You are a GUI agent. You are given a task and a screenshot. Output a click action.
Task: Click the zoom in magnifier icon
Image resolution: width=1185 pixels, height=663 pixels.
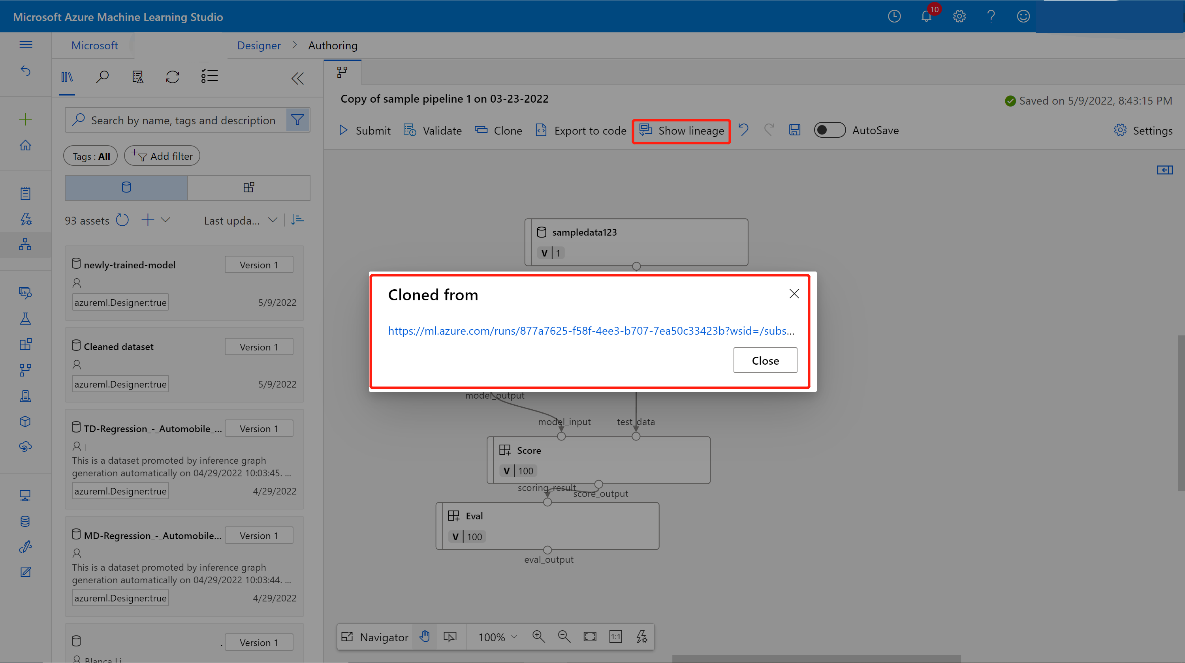click(538, 637)
